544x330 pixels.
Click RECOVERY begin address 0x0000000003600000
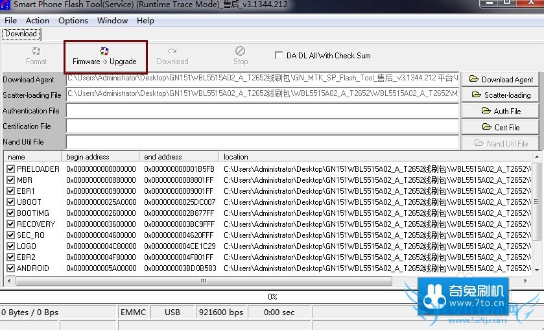101,224
